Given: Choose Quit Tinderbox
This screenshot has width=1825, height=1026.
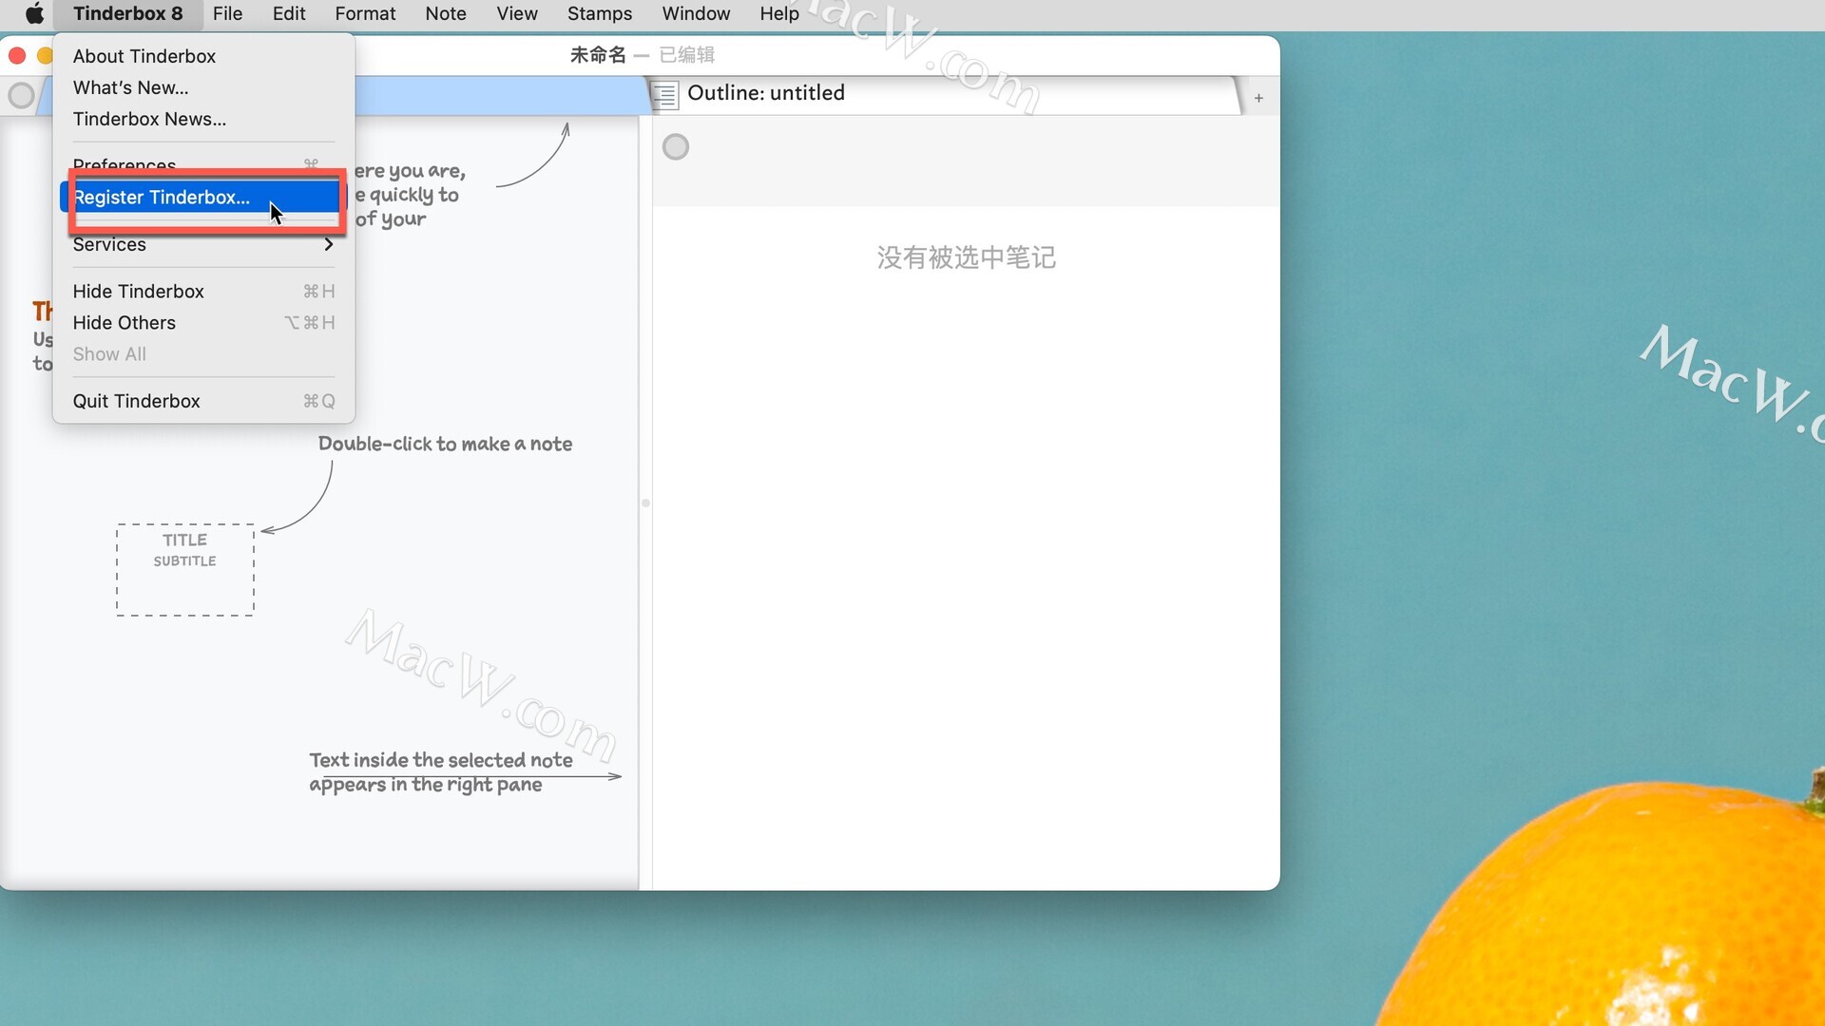Looking at the screenshot, I should pyautogui.click(x=203, y=401).
